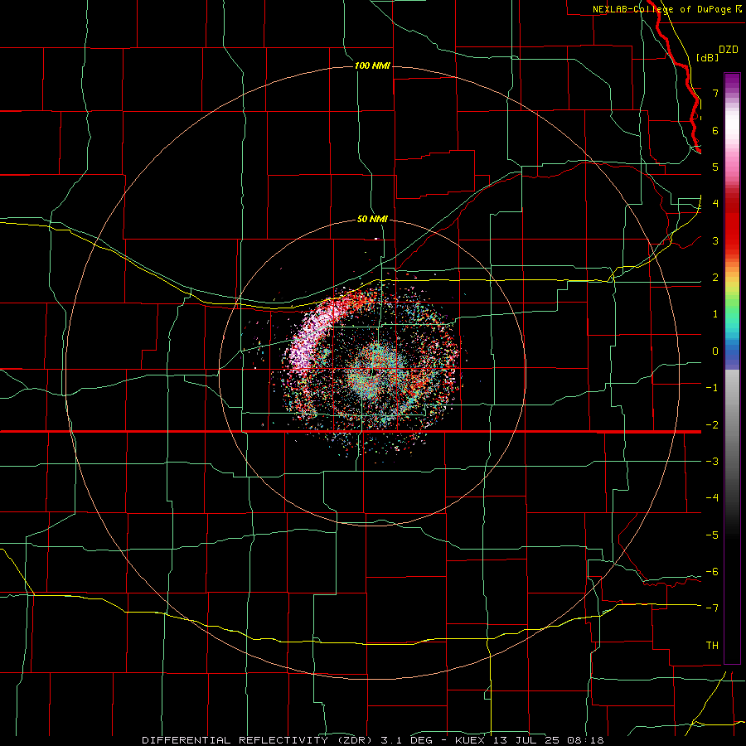Viewport: 746px width, 746px height.
Task: Select the 5 value on color scale
Action: pyautogui.click(x=715, y=167)
